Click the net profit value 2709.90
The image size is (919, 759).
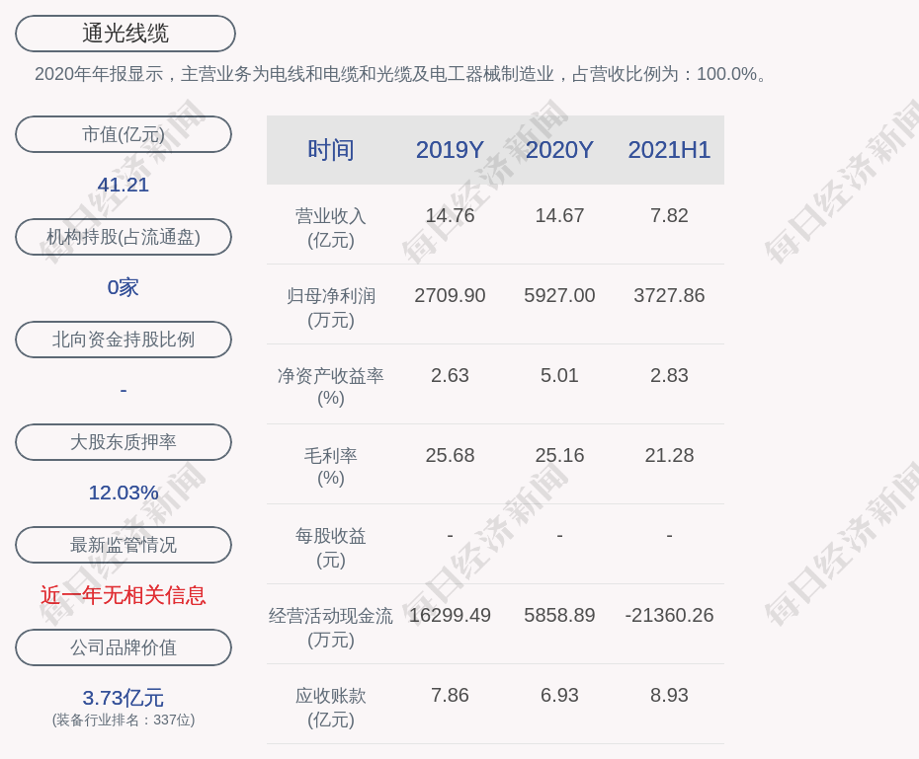(450, 295)
